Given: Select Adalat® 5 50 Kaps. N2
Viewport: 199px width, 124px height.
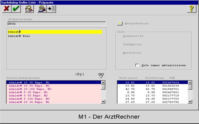Looking at the screenshot, I should (54, 95).
